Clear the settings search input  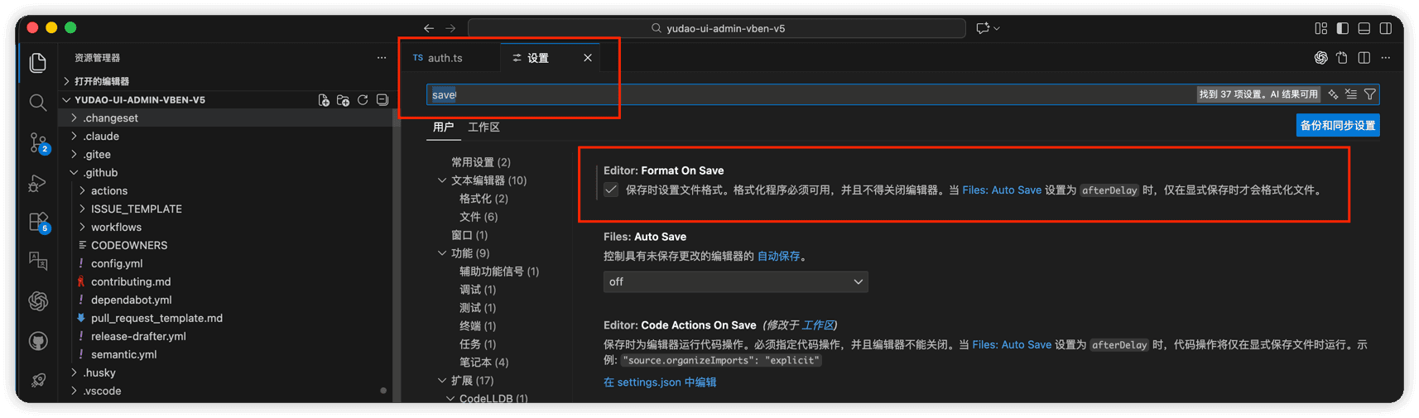(1351, 94)
